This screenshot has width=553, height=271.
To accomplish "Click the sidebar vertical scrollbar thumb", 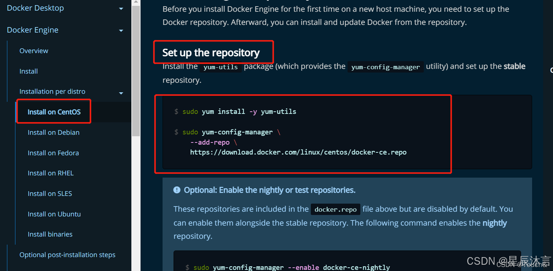I will click(136, 71).
